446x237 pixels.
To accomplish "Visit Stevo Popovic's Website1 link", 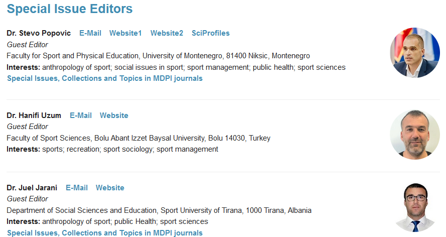I will [125, 33].
